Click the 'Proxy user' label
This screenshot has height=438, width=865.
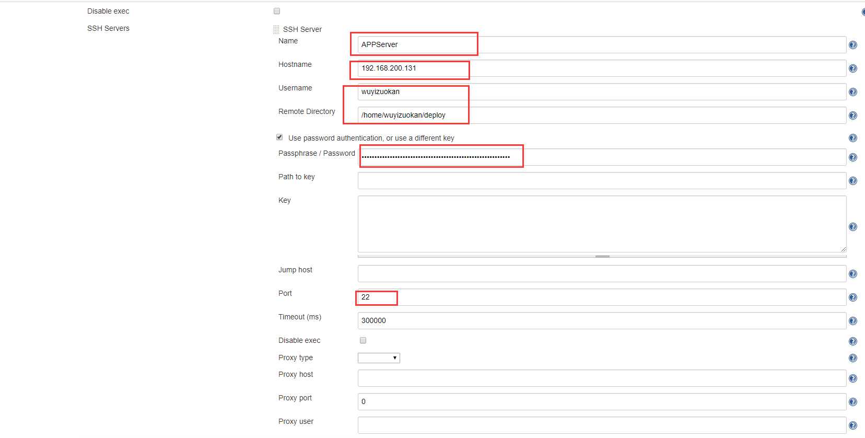pos(296,421)
